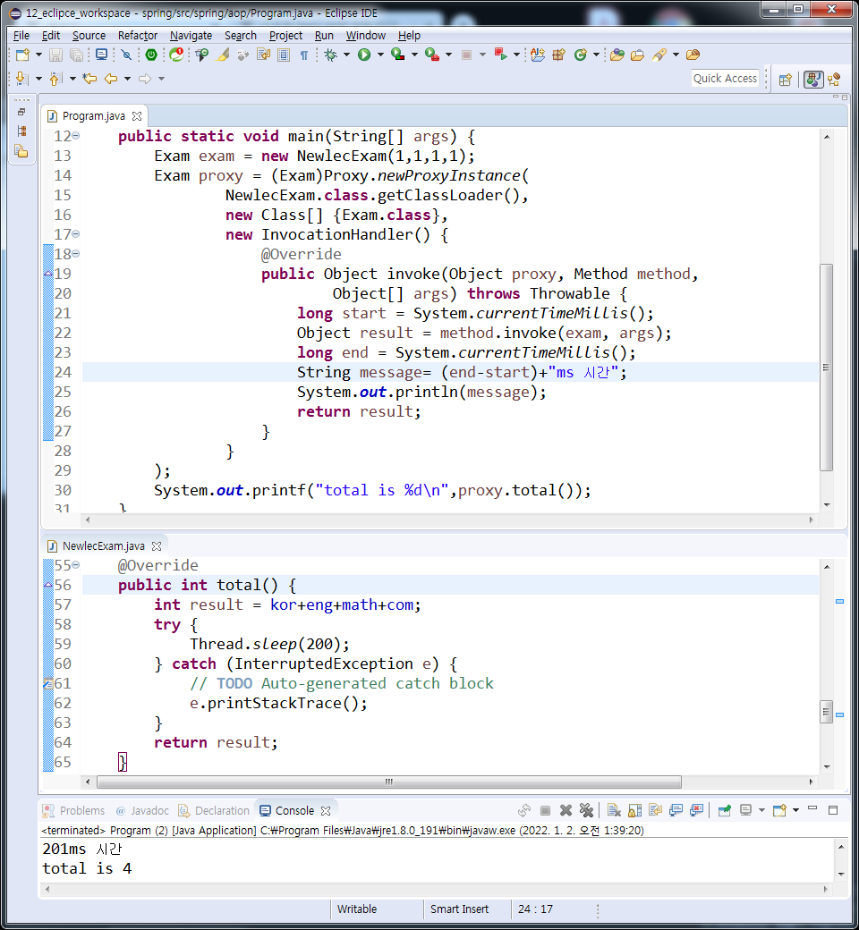Toggle Block Selection mode
859x930 pixels.
(284, 55)
